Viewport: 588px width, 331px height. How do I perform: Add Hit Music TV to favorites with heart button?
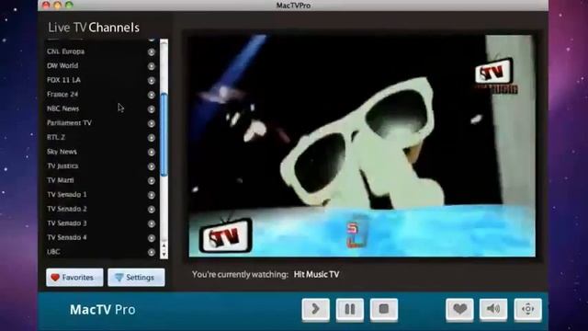(x=459, y=309)
